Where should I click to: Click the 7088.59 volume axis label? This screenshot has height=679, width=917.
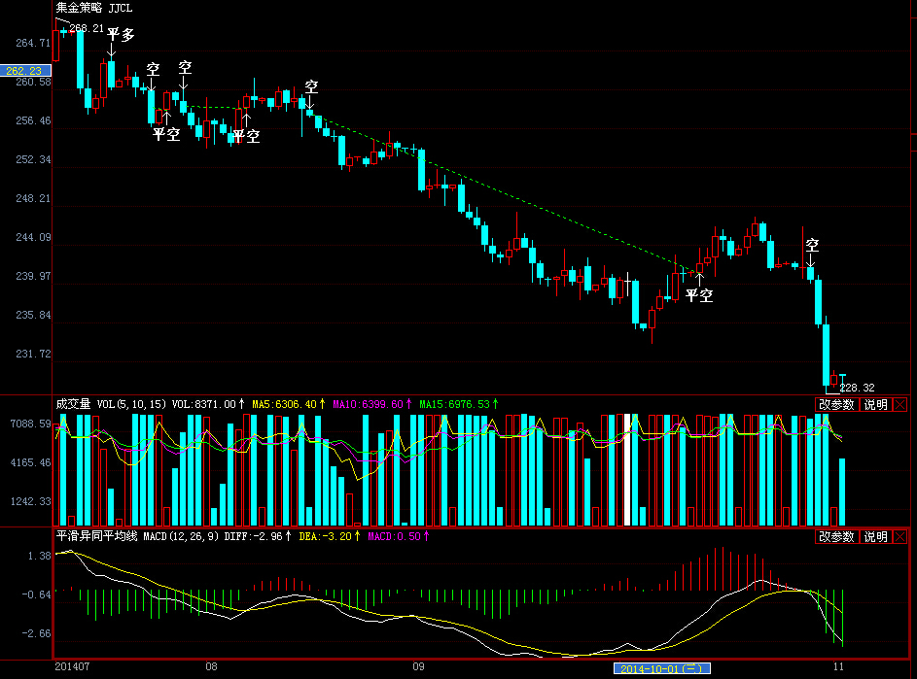point(31,424)
